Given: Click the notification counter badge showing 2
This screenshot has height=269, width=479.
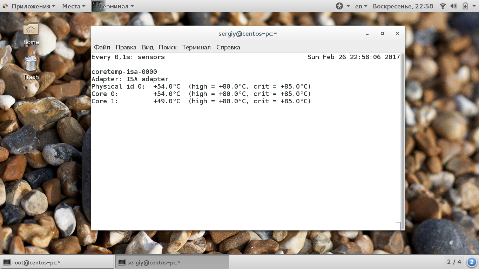Looking at the screenshot, I should point(472,262).
